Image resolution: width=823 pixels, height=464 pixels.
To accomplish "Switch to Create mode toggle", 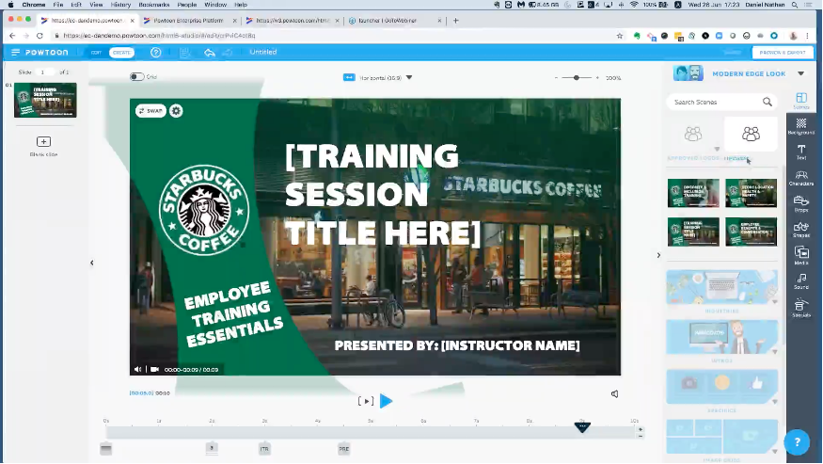I will [x=121, y=53].
